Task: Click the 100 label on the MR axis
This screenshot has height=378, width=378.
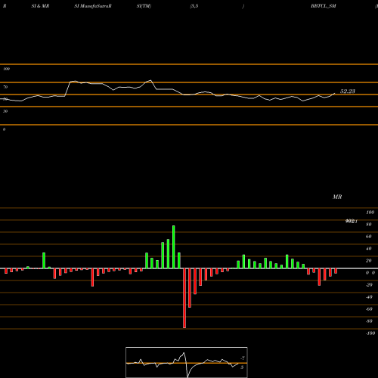Action: tap(370, 212)
